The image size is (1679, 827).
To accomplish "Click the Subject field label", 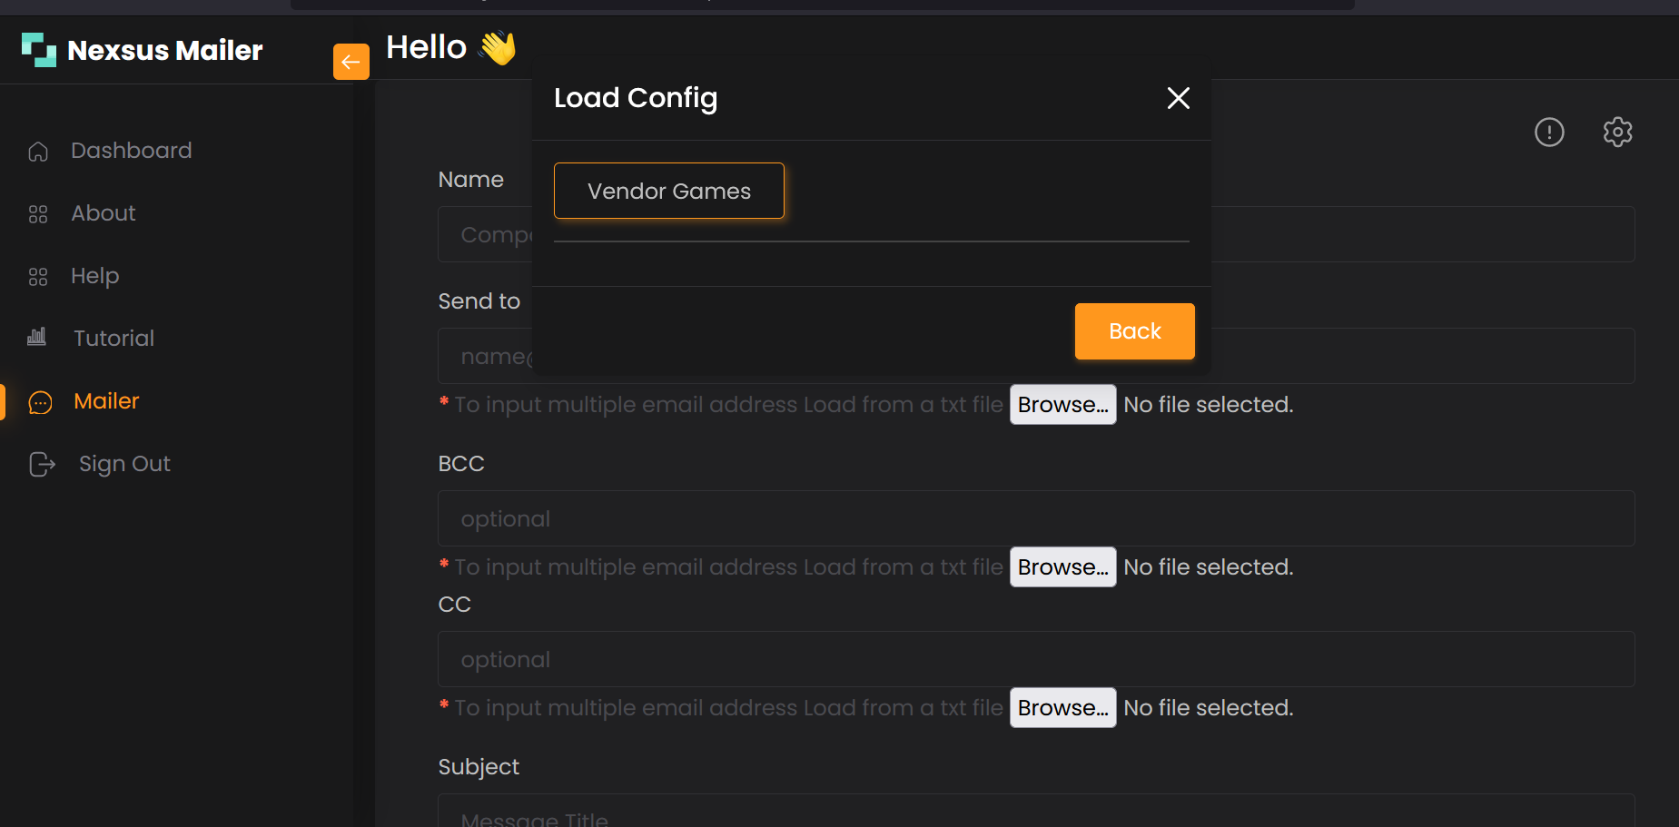I will click(479, 767).
